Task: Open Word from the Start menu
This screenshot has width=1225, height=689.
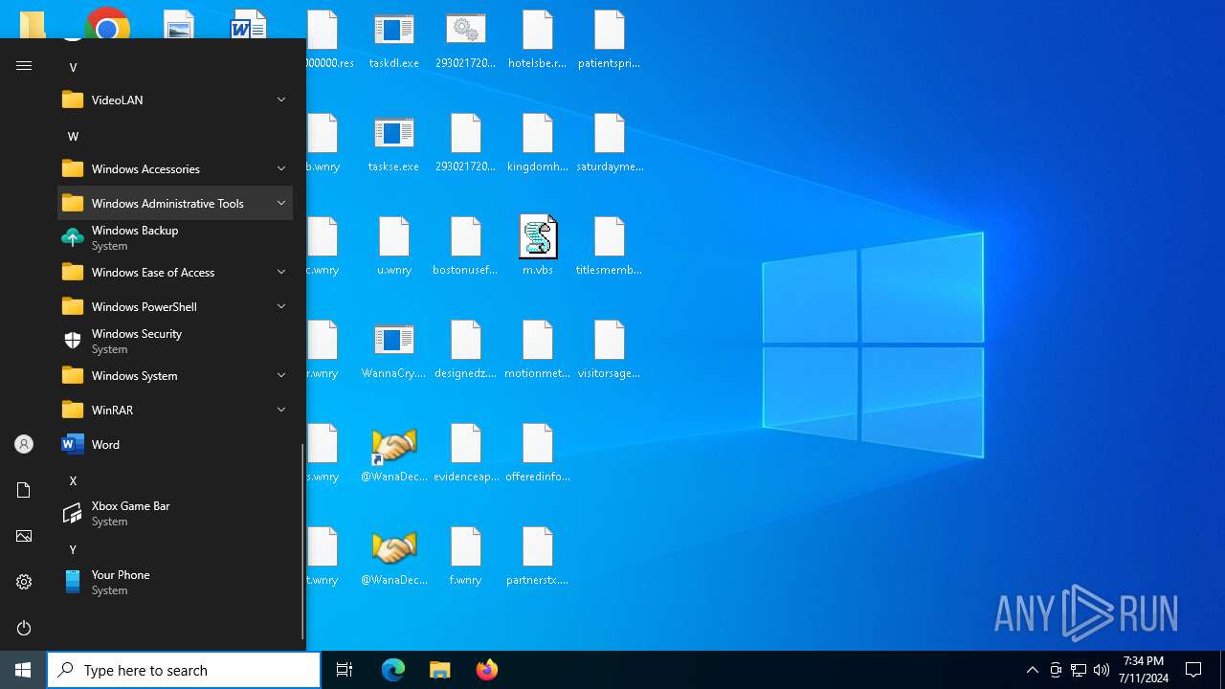Action: point(175,444)
